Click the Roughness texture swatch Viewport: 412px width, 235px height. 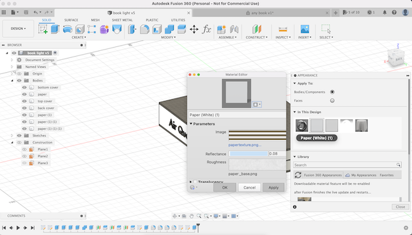click(257, 165)
